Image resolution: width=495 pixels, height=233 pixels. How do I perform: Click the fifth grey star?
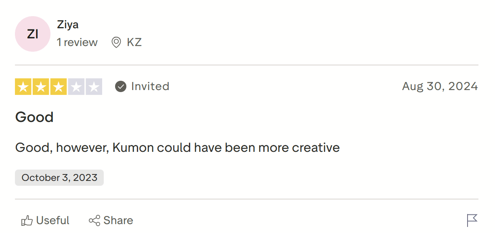tap(94, 87)
